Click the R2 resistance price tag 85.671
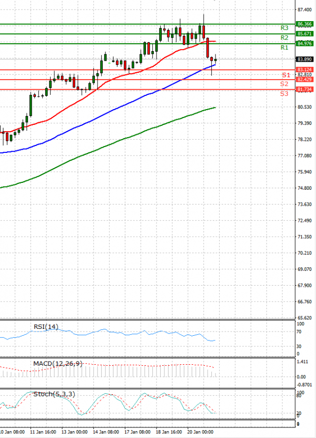The image size is (316, 438). [x=304, y=34]
